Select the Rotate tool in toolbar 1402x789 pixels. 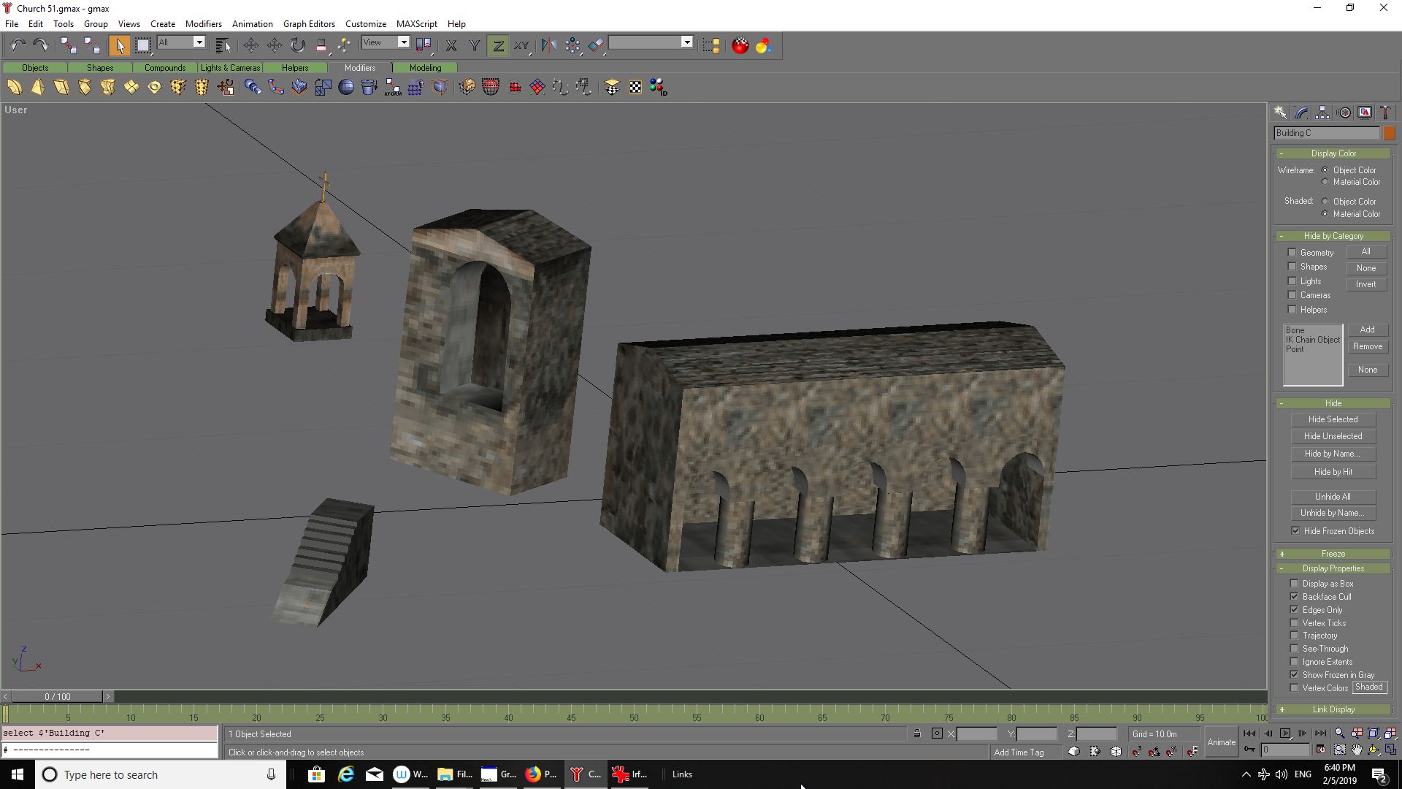click(x=298, y=45)
